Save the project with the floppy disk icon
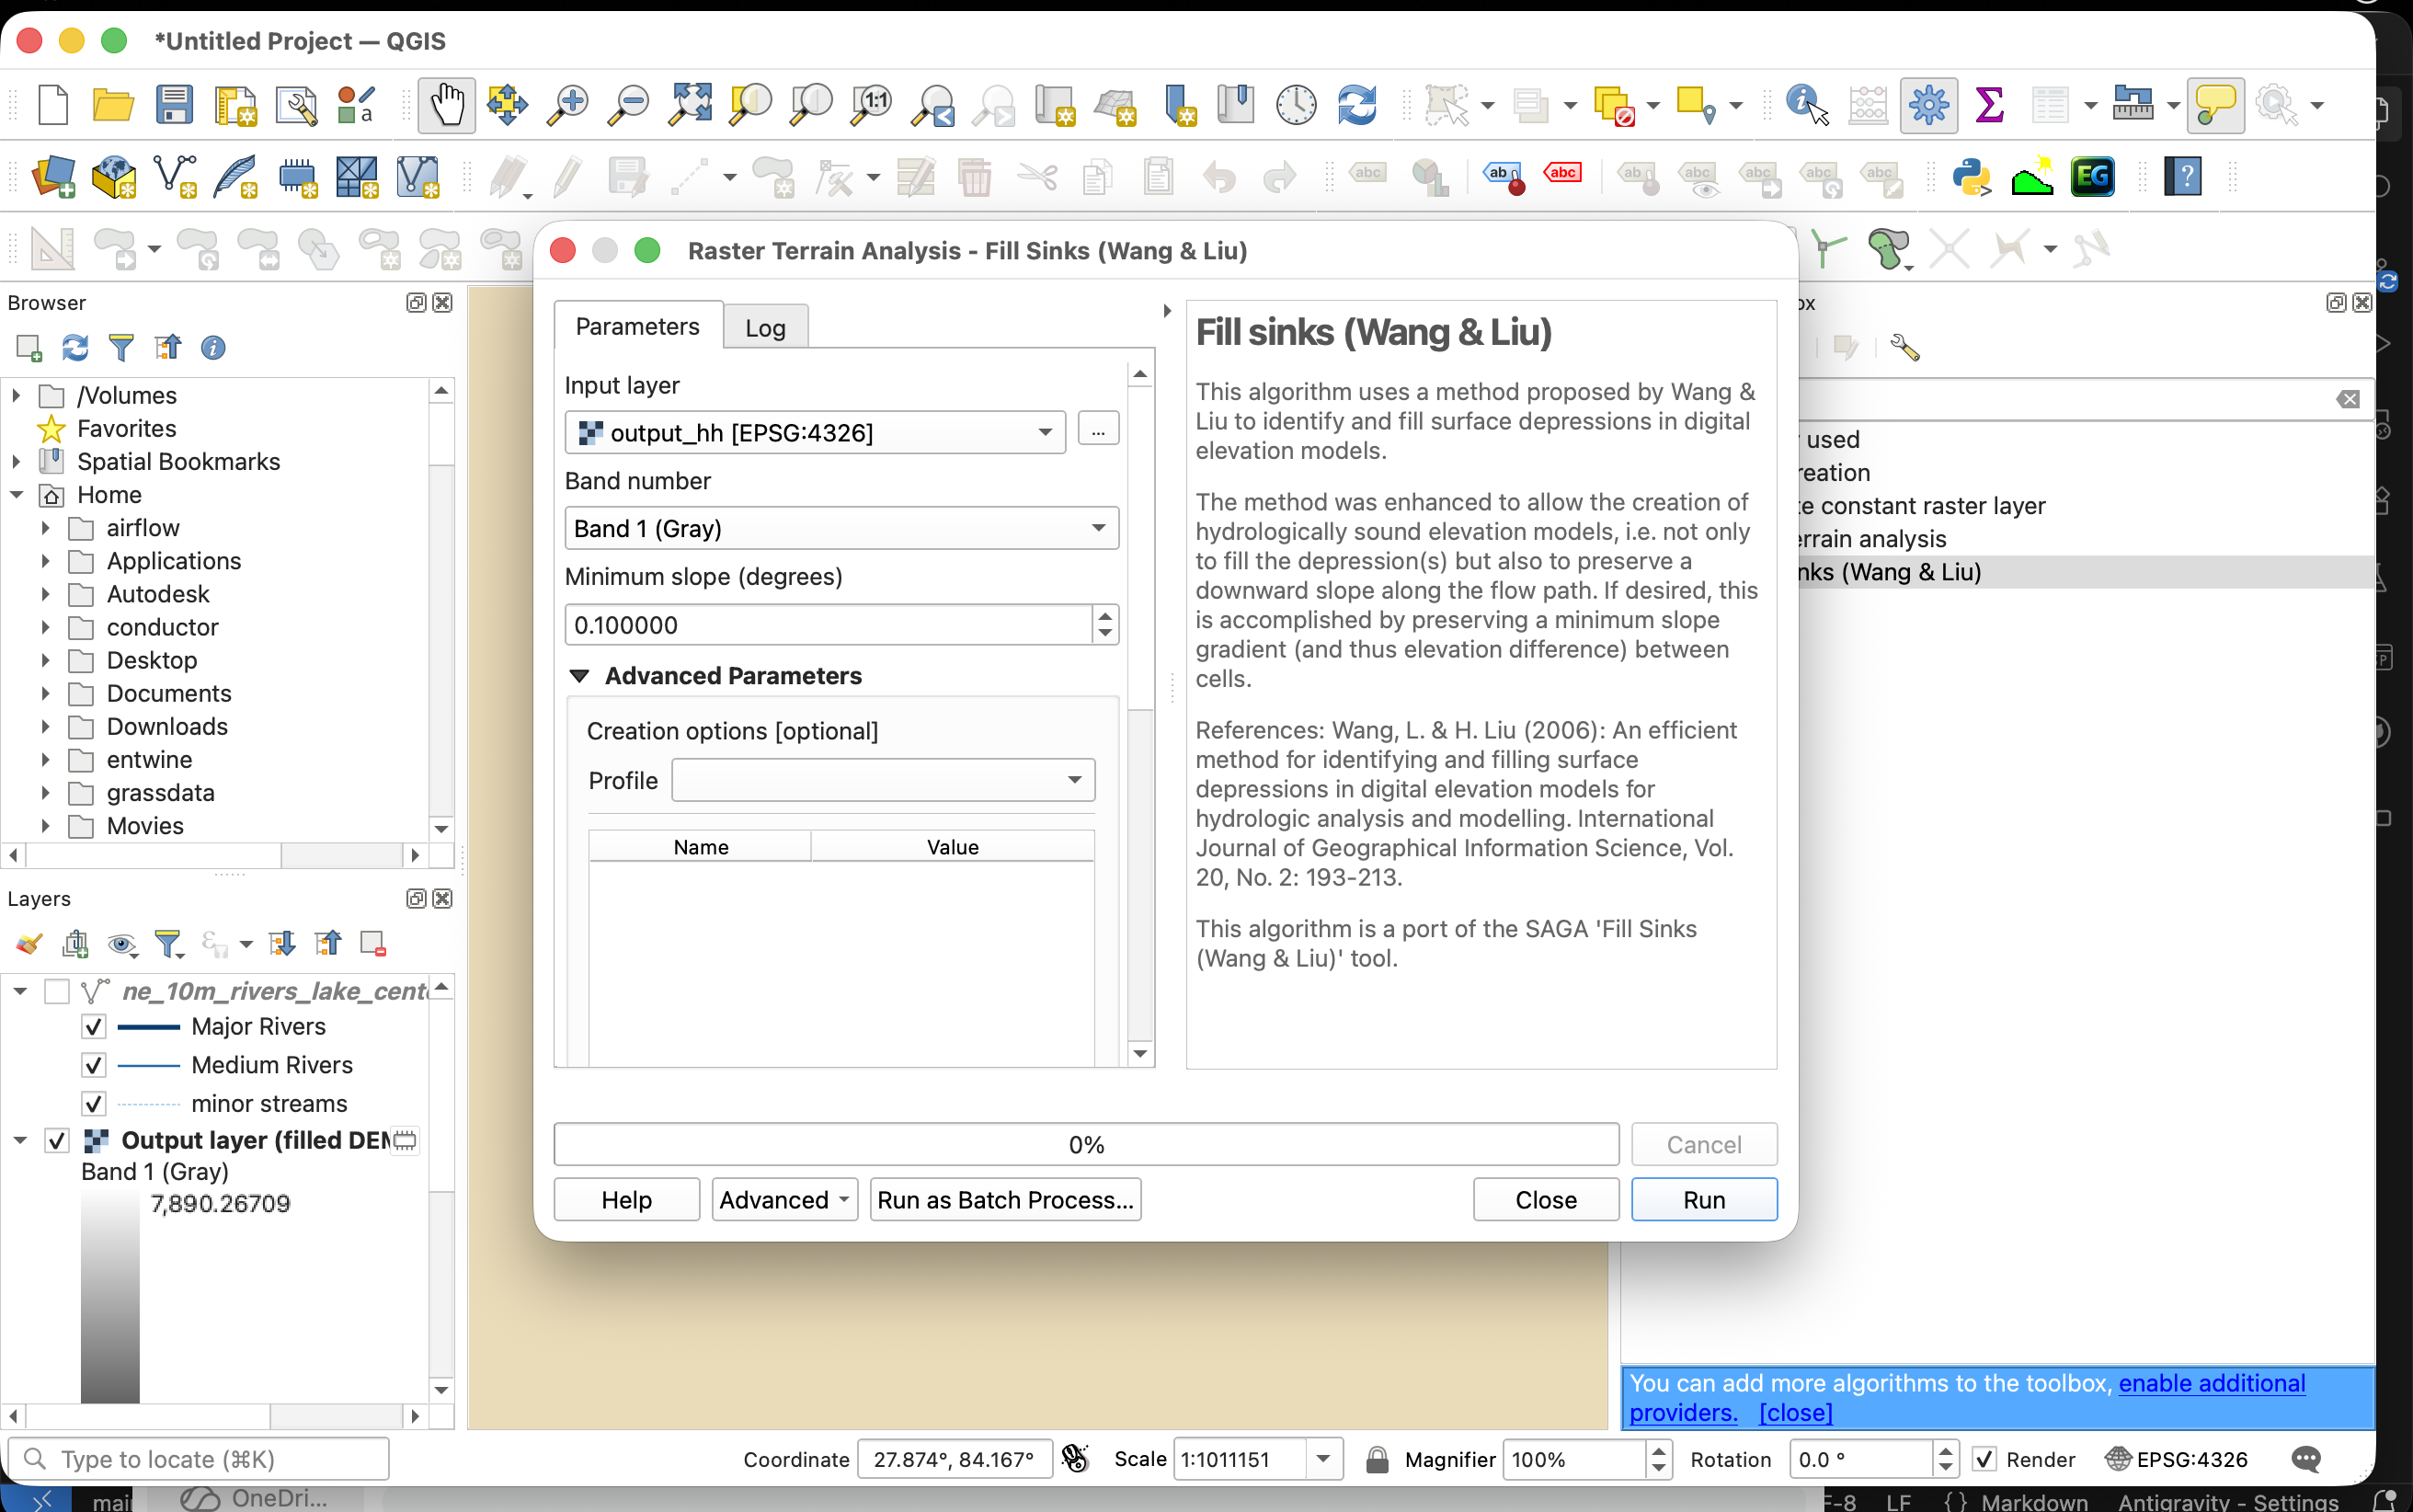 point(174,104)
